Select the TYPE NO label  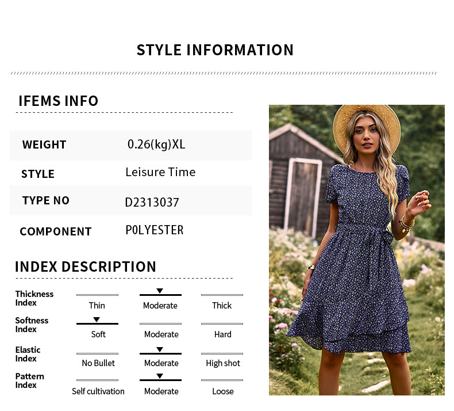tap(46, 200)
